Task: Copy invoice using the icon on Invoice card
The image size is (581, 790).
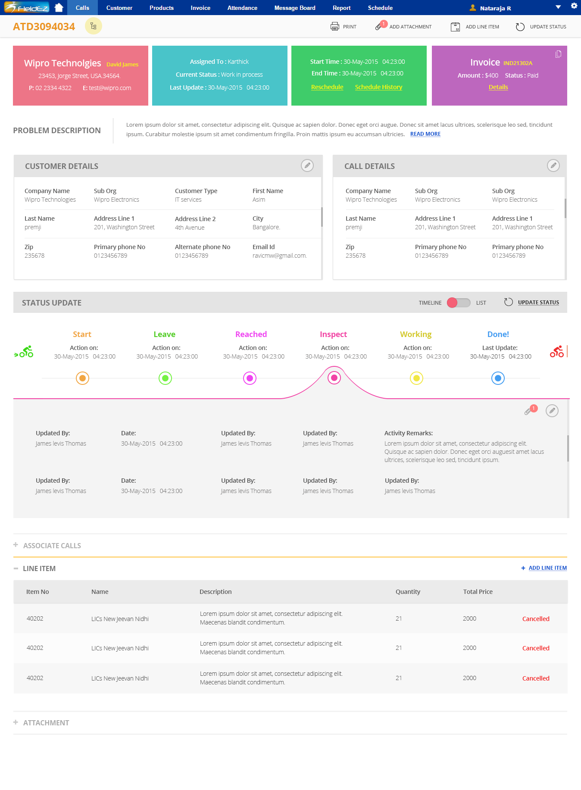Action: click(x=558, y=54)
